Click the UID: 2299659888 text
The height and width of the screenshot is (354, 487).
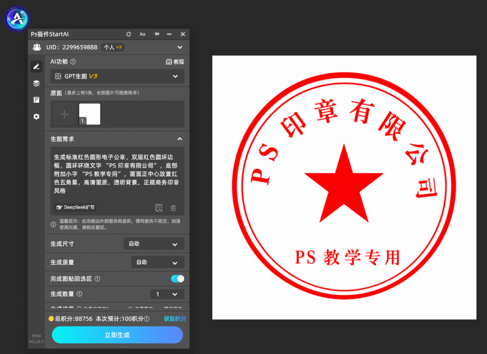72,47
